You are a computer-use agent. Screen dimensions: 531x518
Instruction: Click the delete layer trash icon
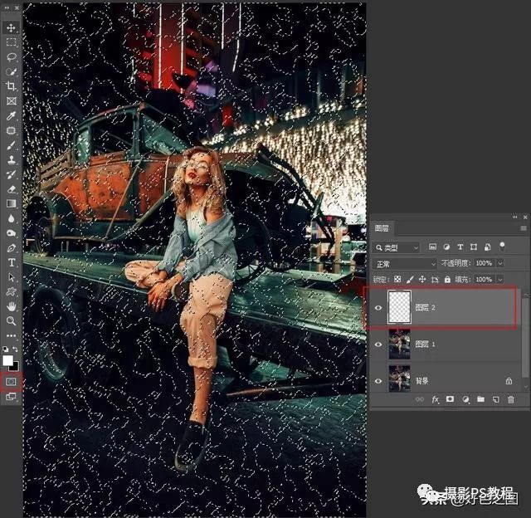pyautogui.click(x=510, y=400)
